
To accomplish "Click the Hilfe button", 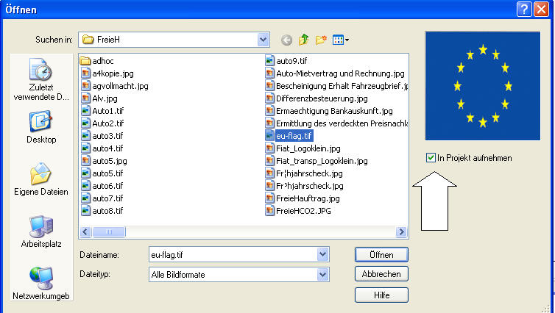I will 381,295.
